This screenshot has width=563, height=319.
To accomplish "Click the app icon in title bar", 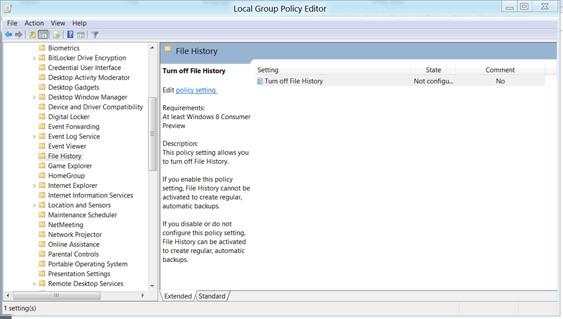I will click(x=8, y=8).
